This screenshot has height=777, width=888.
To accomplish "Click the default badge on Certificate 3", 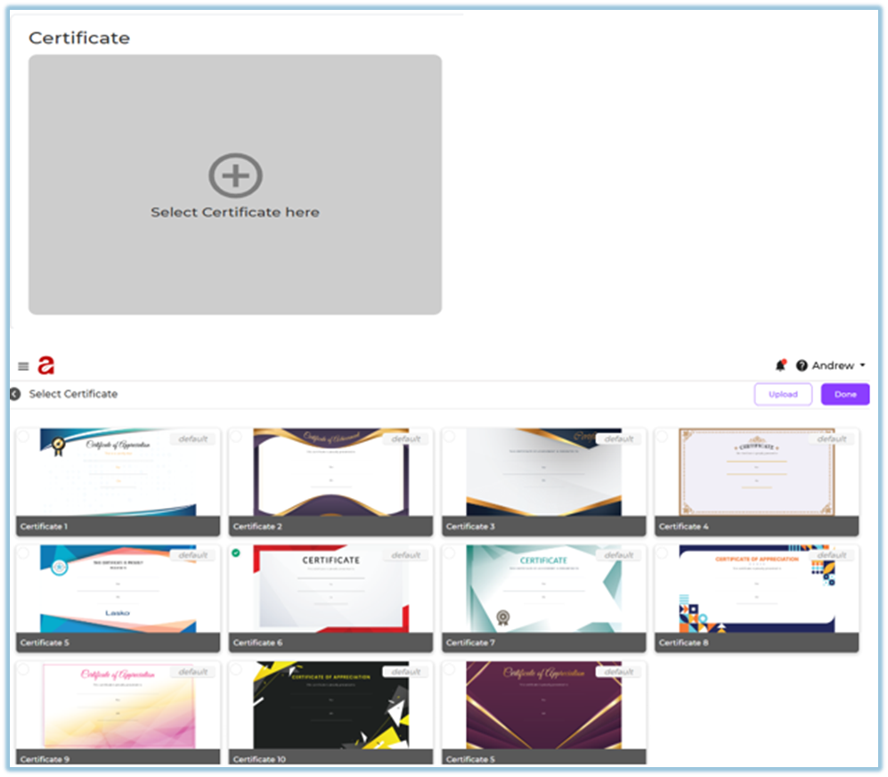I will 618,438.
